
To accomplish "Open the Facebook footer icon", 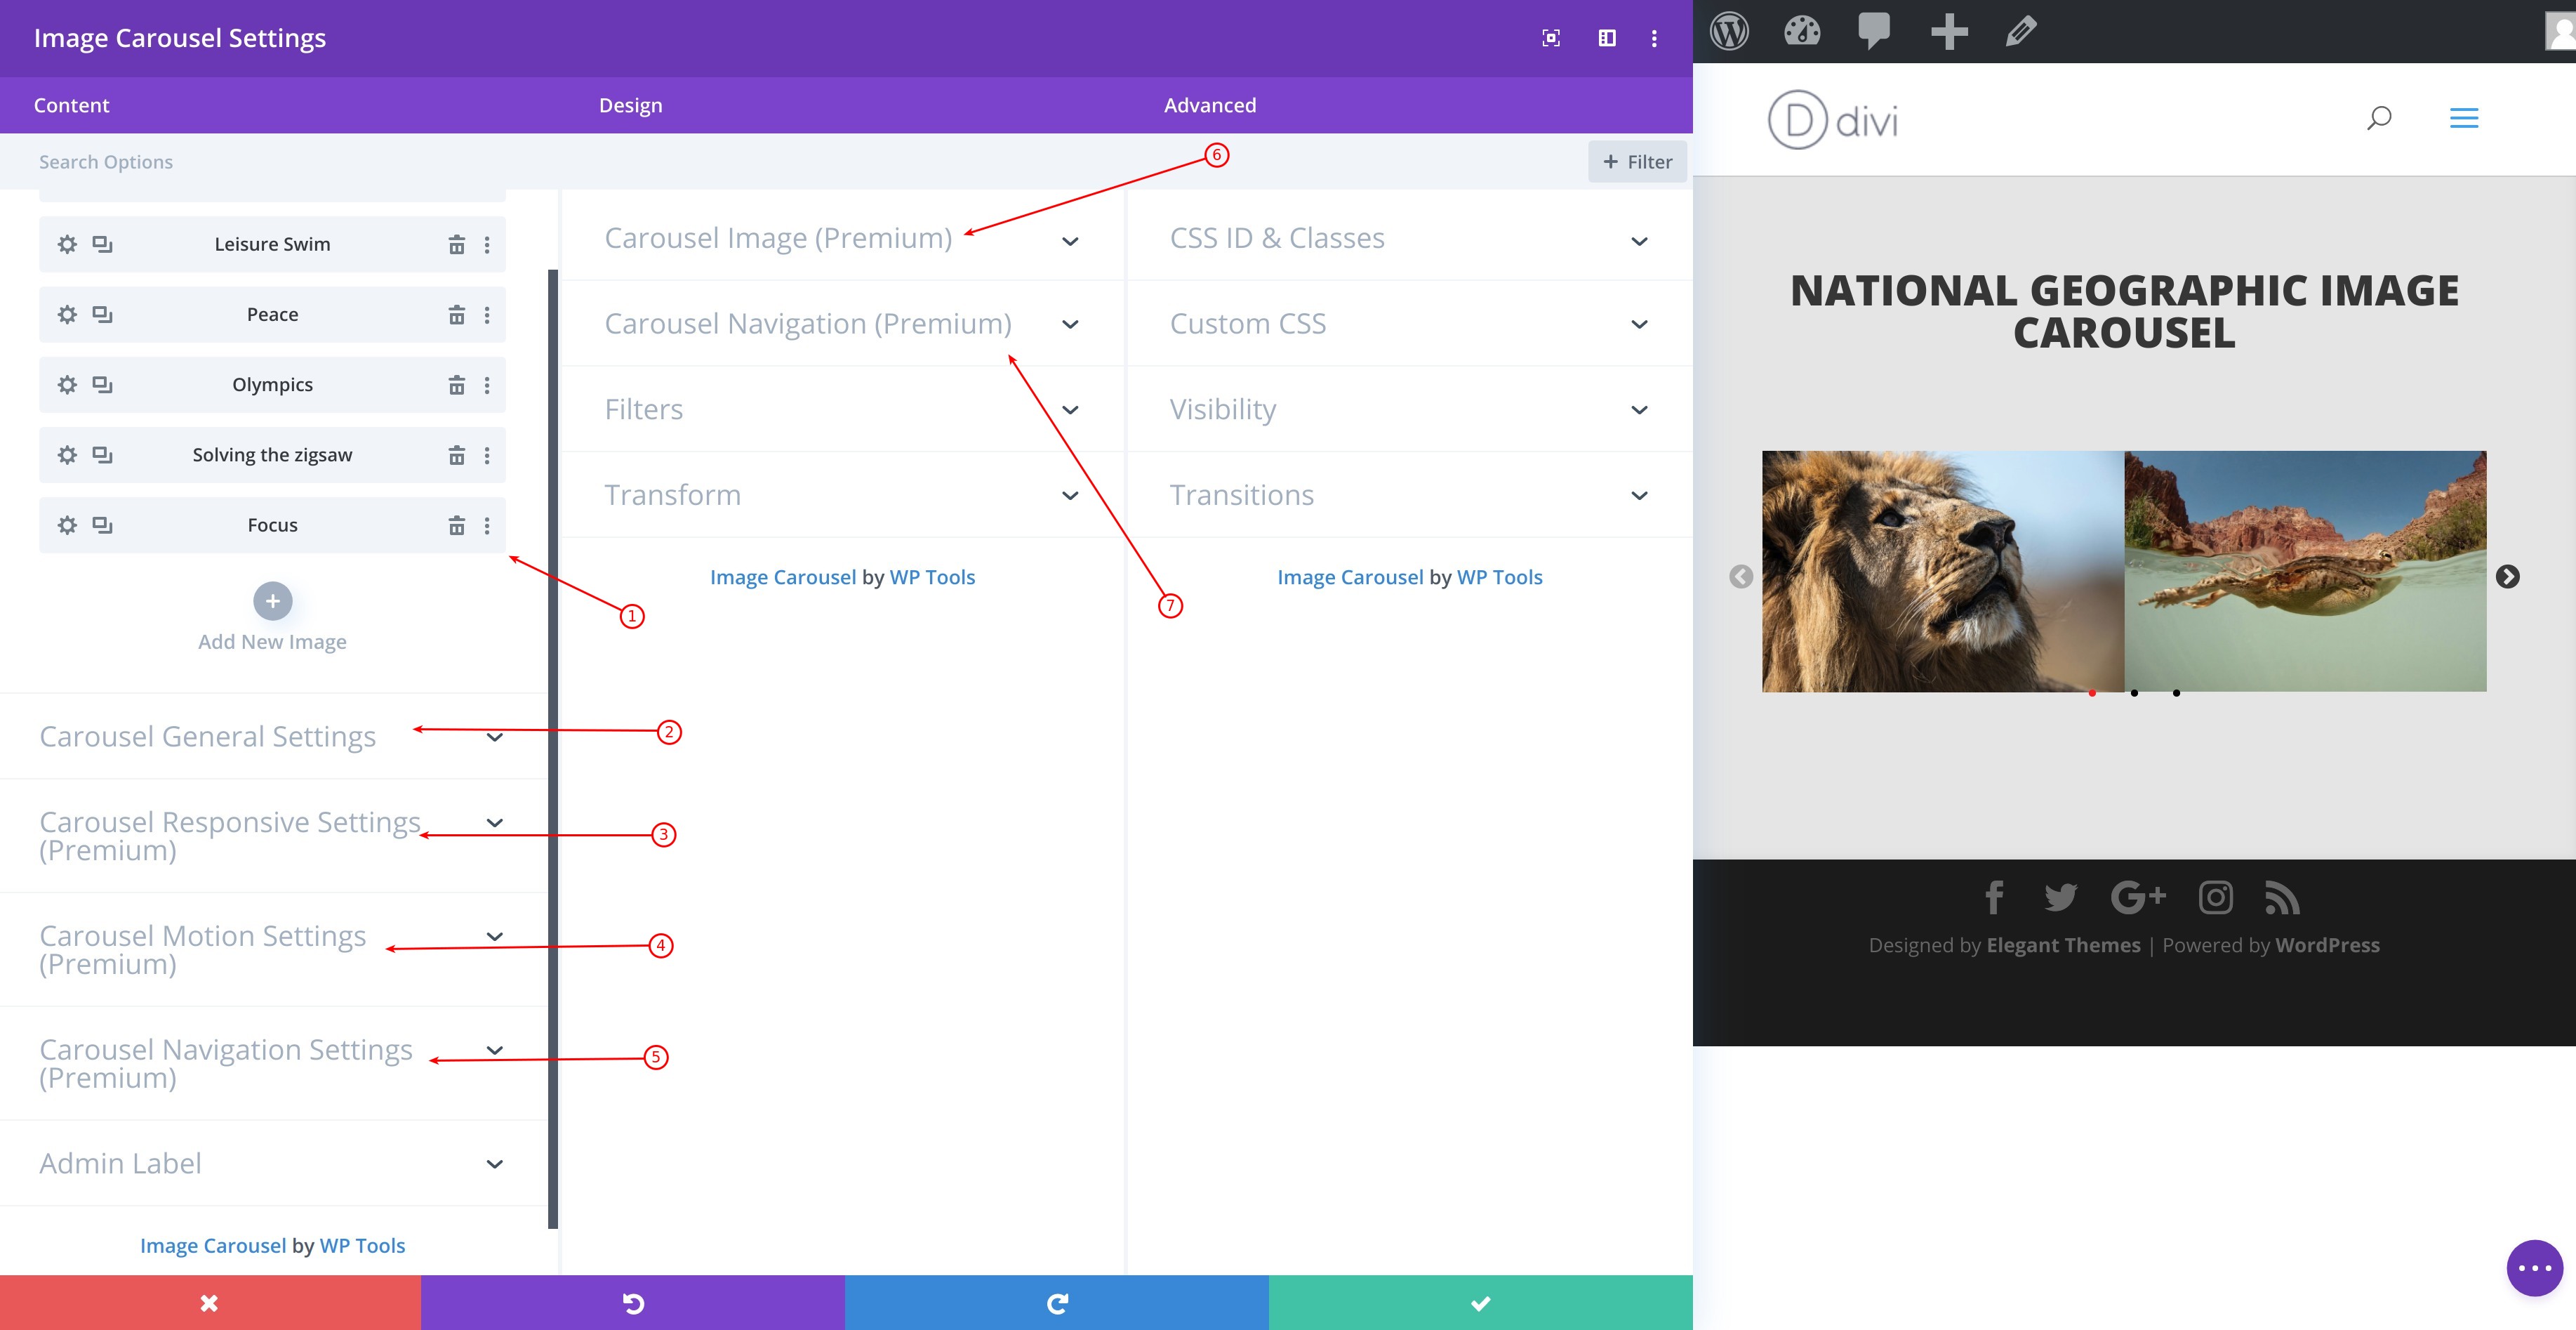I will click(1994, 897).
